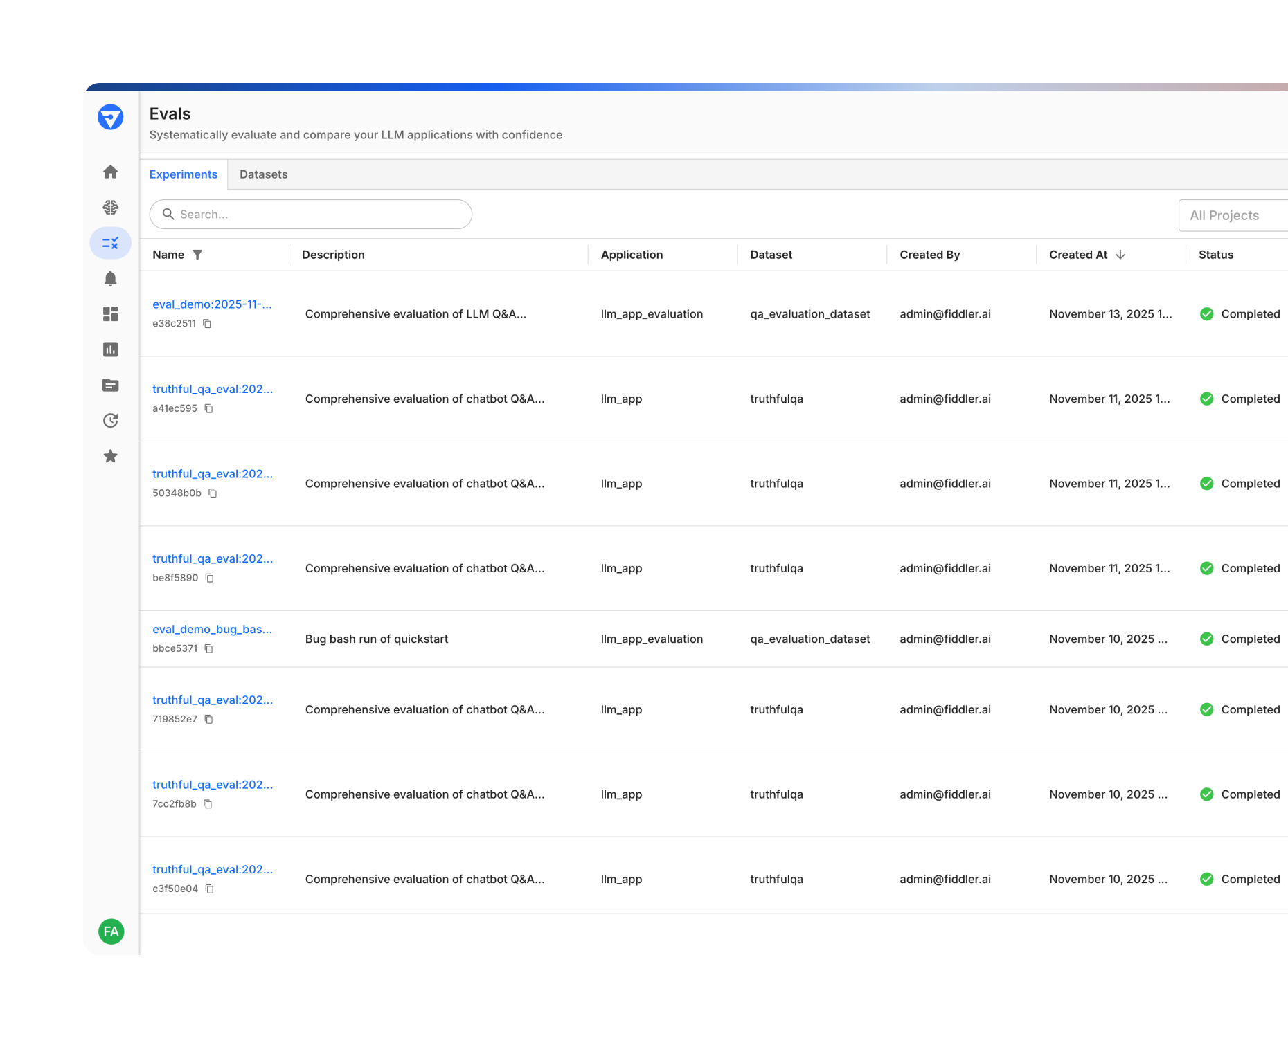Click Completed status in 7cc2fb8b row
Screen dimensions: 1288x1038
click(1250, 794)
